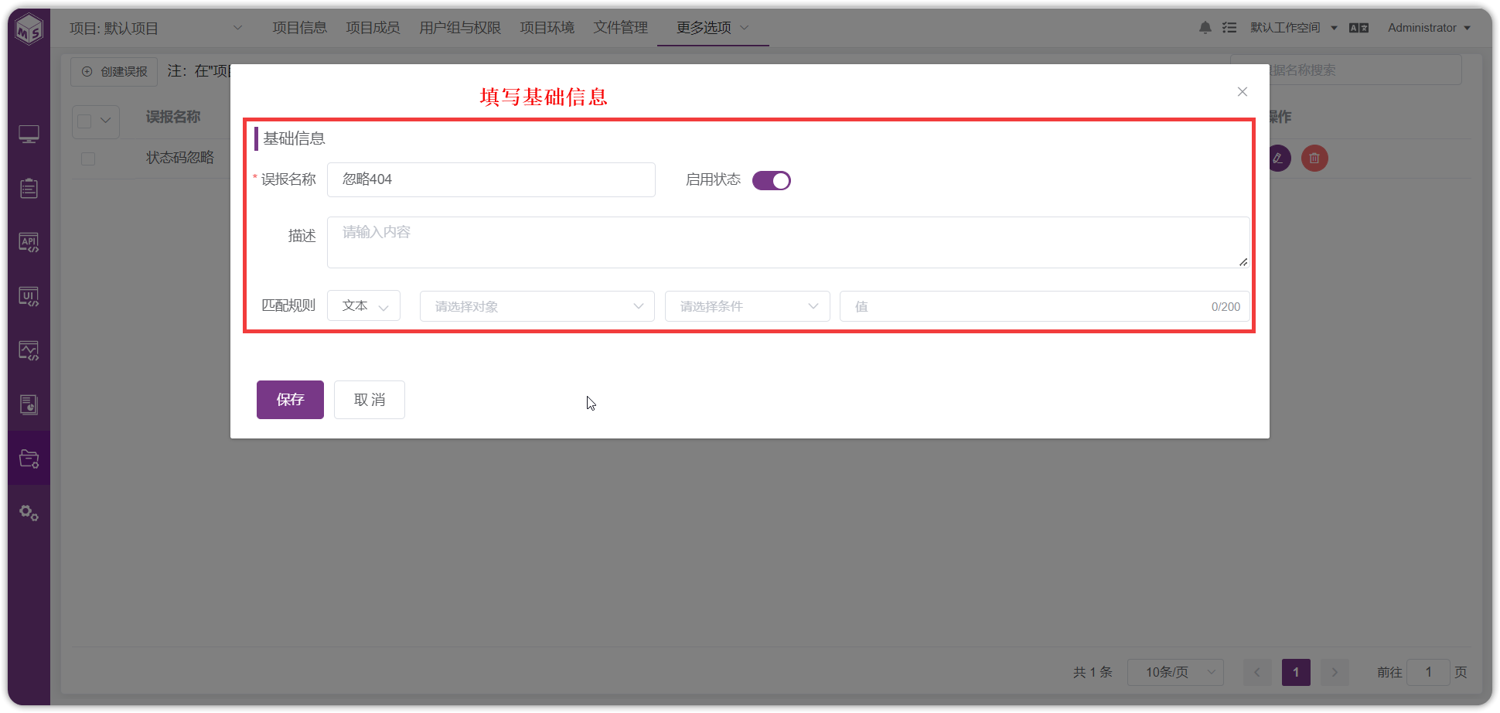The width and height of the screenshot is (1500, 713).
Task: Click the MeterSphere logo icon
Action: [x=29, y=29]
